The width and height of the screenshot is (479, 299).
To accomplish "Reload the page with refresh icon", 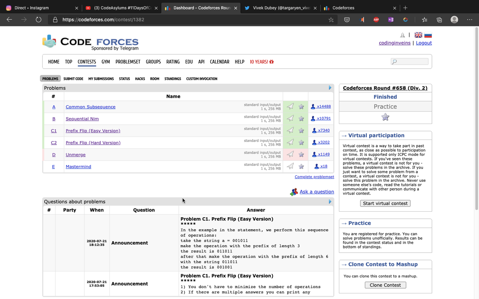I will 39,19.
